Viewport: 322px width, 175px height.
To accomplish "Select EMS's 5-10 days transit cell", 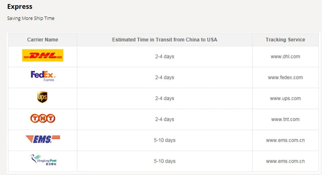I will click(x=165, y=140).
